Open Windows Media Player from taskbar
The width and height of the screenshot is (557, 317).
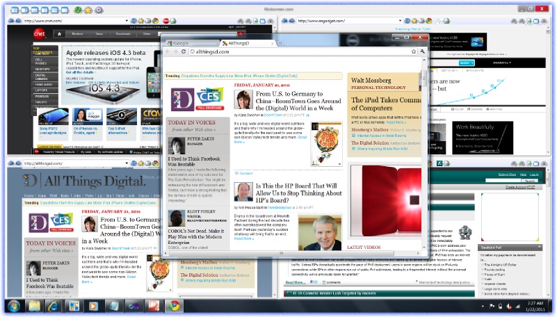(x=93, y=306)
